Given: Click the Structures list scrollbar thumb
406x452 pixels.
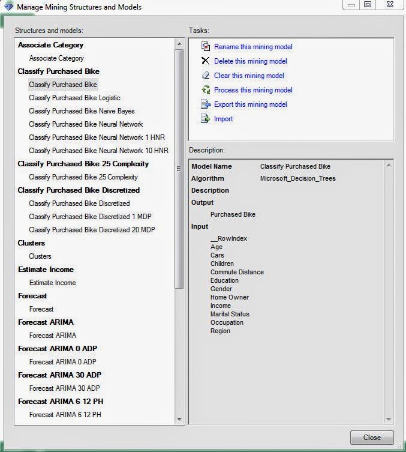Looking at the screenshot, I should [x=179, y=169].
